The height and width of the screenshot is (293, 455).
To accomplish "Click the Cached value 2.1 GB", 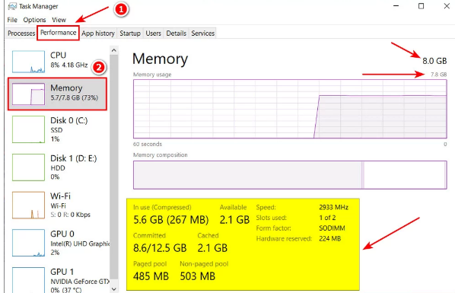I will (212, 248).
